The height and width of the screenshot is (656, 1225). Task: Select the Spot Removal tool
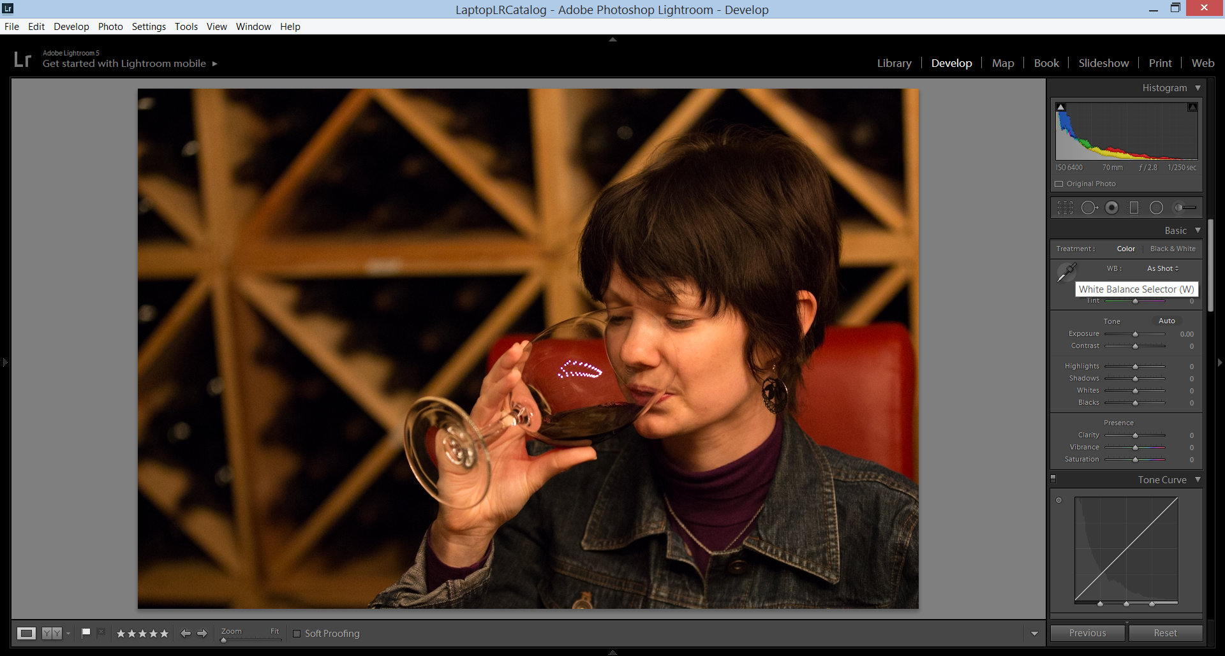click(1089, 208)
